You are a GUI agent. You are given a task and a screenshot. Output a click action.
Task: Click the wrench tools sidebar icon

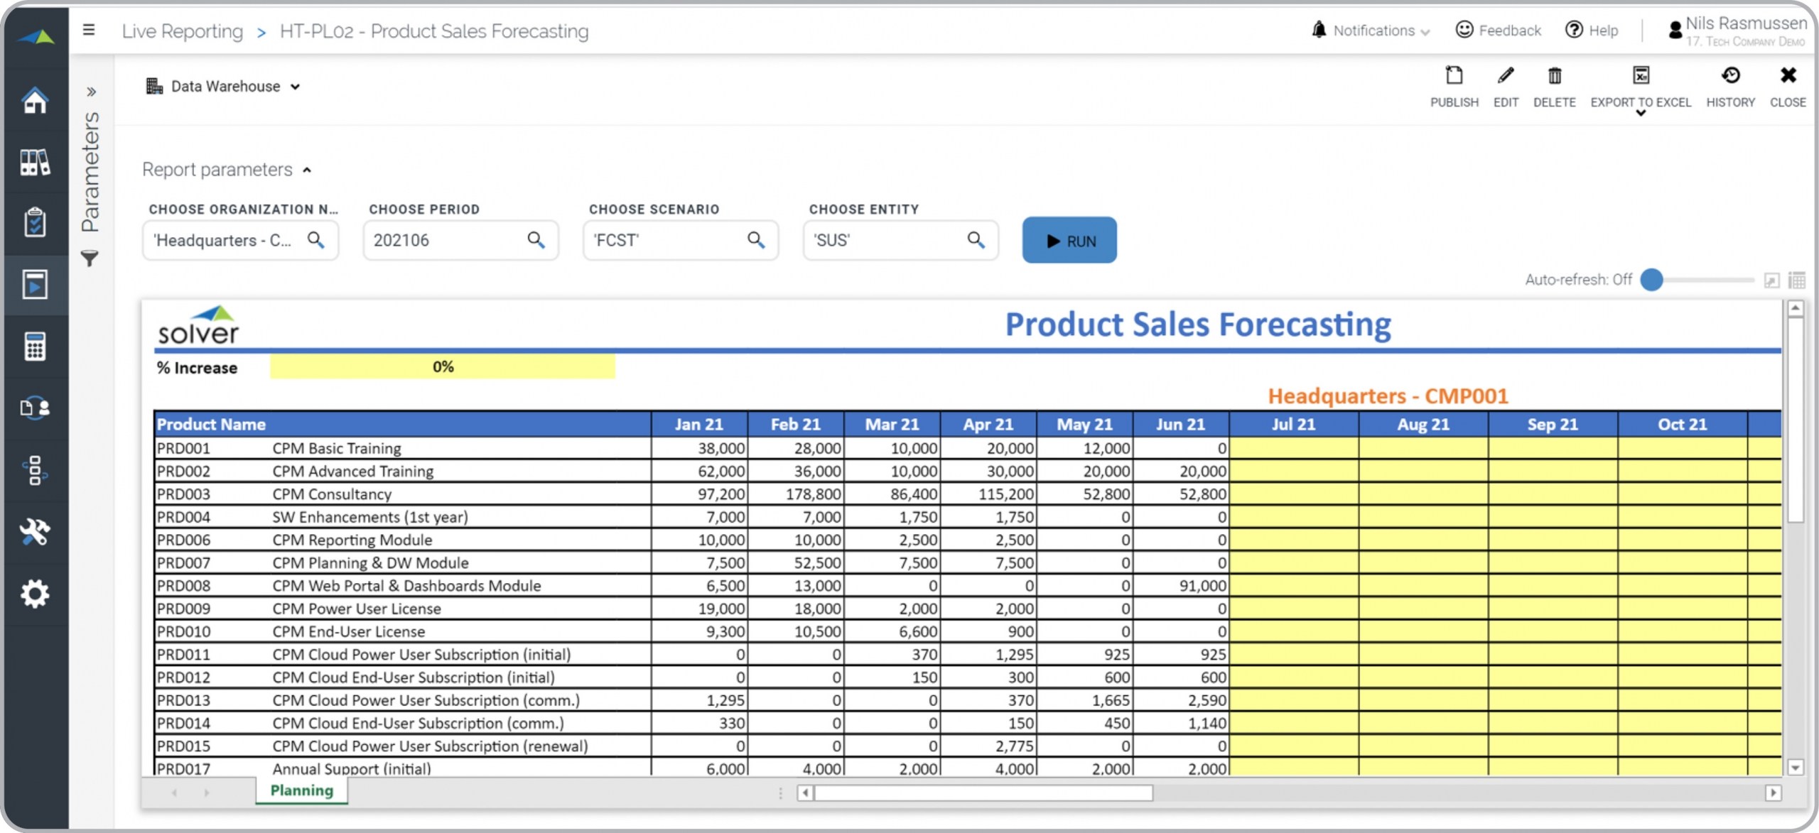[x=35, y=531]
